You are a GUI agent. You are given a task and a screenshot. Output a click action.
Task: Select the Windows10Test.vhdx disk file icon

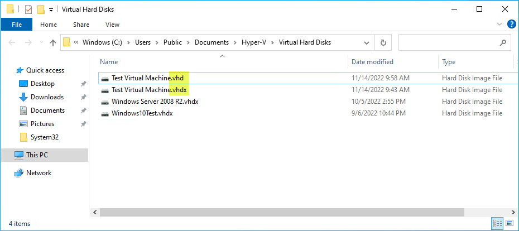point(105,113)
